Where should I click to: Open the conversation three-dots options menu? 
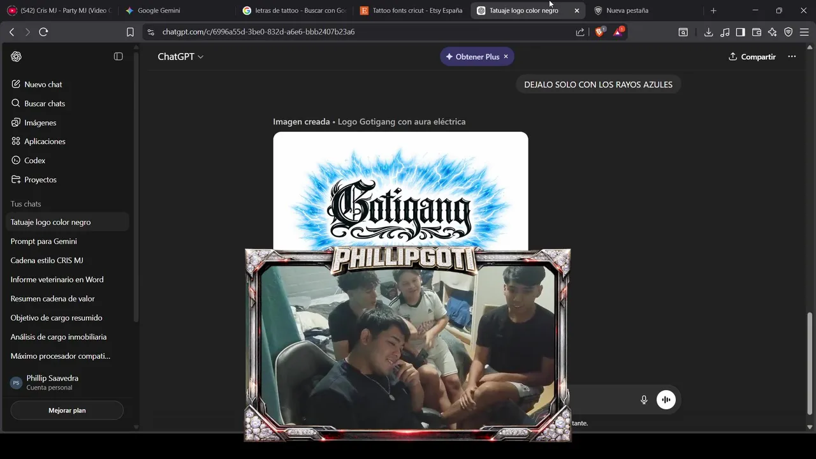(x=792, y=57)
